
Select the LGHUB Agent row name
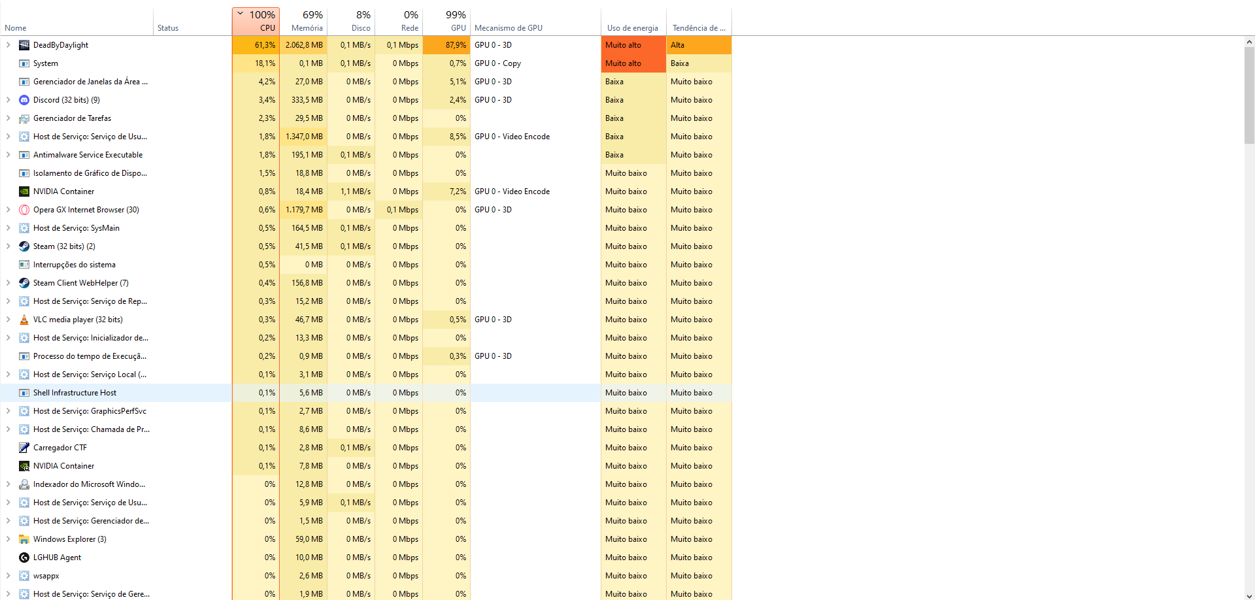pyautogui.click(x=57, y=558)
